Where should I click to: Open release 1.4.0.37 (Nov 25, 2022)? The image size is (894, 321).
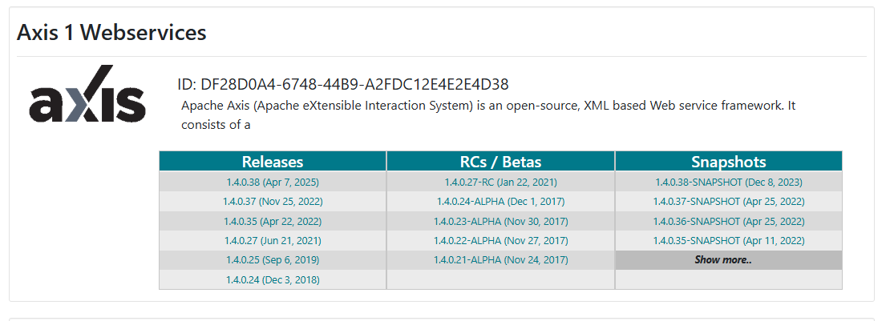coord(273,202)
